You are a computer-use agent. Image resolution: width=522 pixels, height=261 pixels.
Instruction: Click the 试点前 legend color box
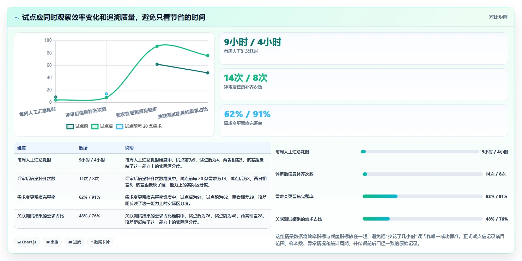(70, 126)
